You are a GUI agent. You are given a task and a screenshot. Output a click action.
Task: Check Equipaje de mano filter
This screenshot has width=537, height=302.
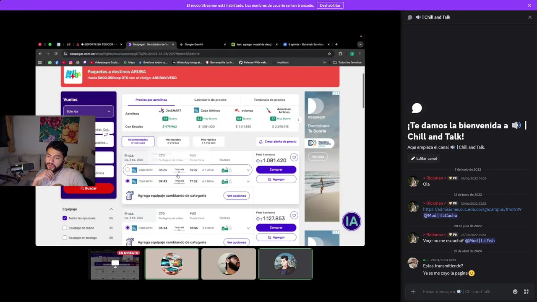click(x=65, y=228)
